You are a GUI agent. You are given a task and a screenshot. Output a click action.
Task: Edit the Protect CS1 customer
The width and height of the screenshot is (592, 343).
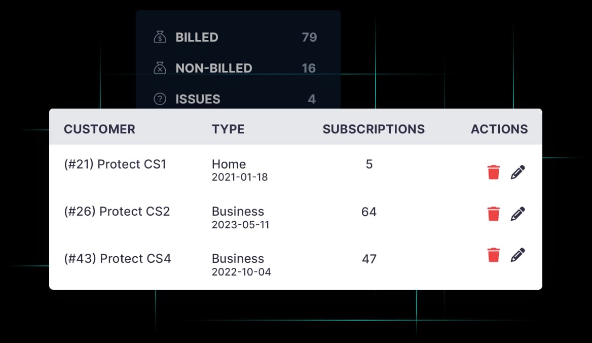tap(517, 173)
